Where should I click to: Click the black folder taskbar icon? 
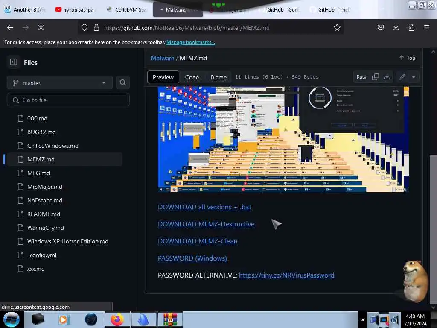38,319
